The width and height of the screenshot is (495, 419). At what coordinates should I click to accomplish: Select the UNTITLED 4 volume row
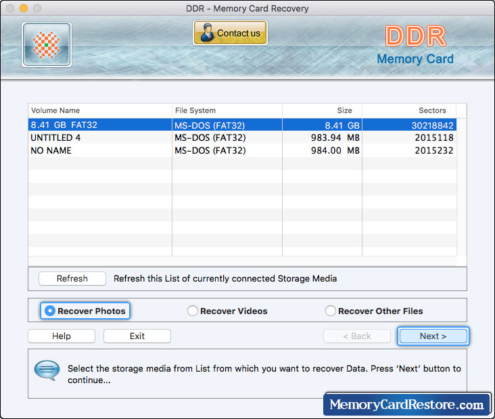[x=242, y=137]
